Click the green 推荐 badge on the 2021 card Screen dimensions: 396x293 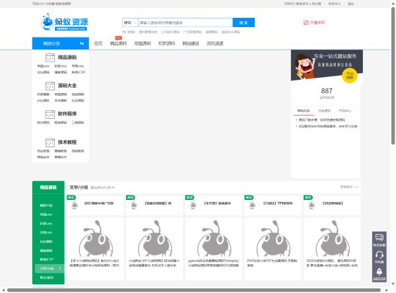(71, 197)
